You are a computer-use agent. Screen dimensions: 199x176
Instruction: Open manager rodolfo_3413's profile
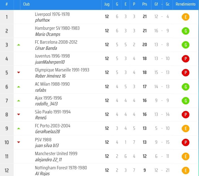46,104
